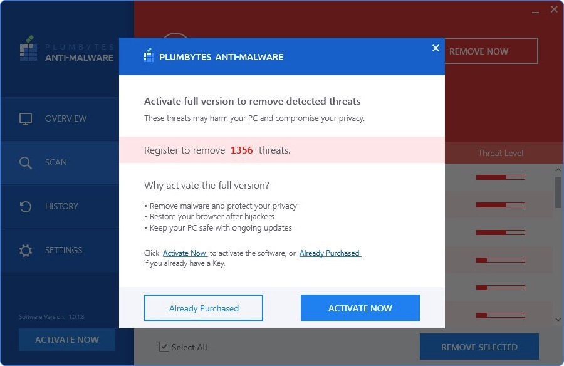Follow the inline Already Purchased link
The height and width of the screenshot is (366, 564).
(330, 253)
